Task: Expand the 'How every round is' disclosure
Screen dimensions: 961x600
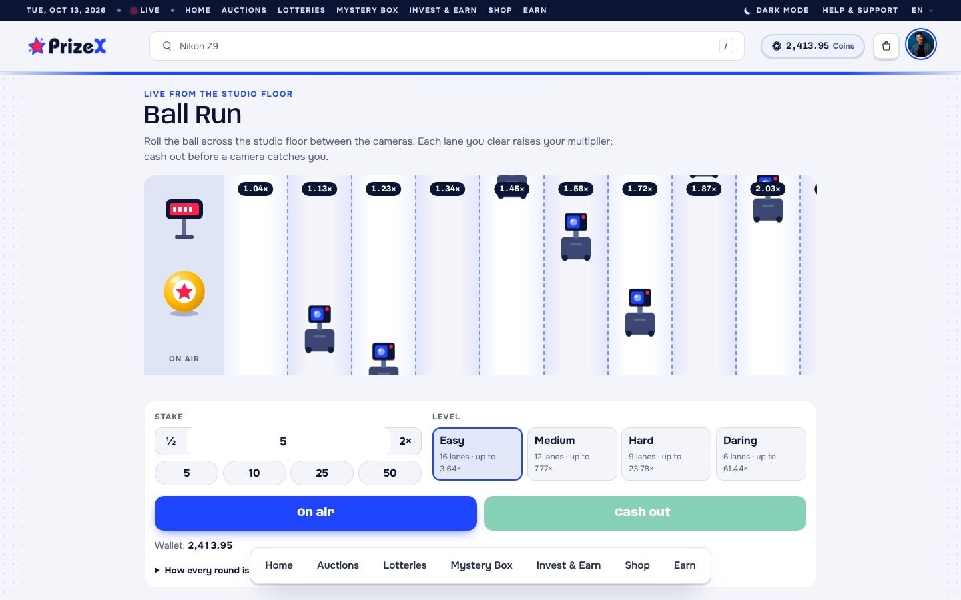Action: click(202, 570)
